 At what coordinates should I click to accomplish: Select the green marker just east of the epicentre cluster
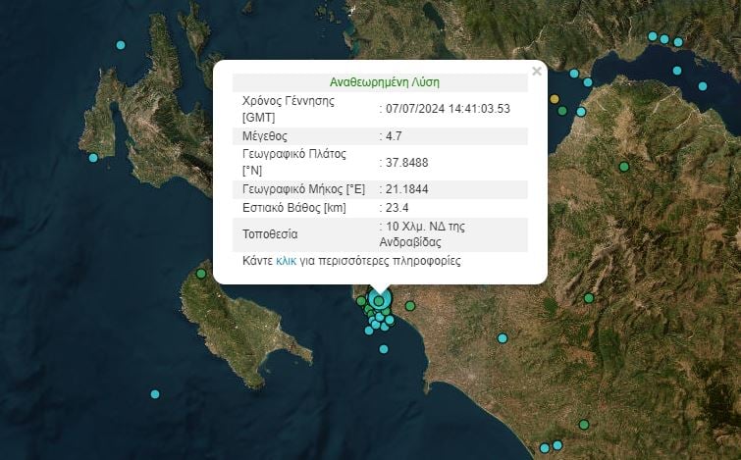tap(410, 306)
